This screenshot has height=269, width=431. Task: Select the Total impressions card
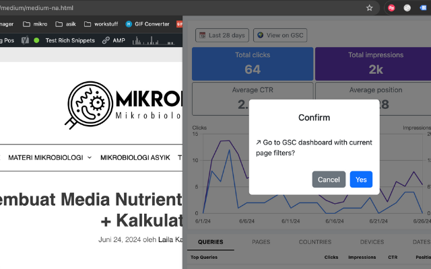373,64
